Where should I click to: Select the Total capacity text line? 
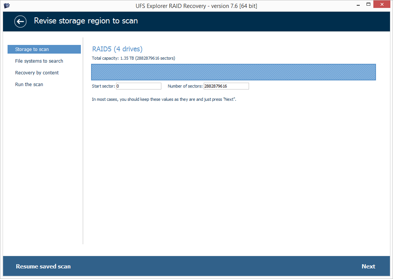(133, 58)
